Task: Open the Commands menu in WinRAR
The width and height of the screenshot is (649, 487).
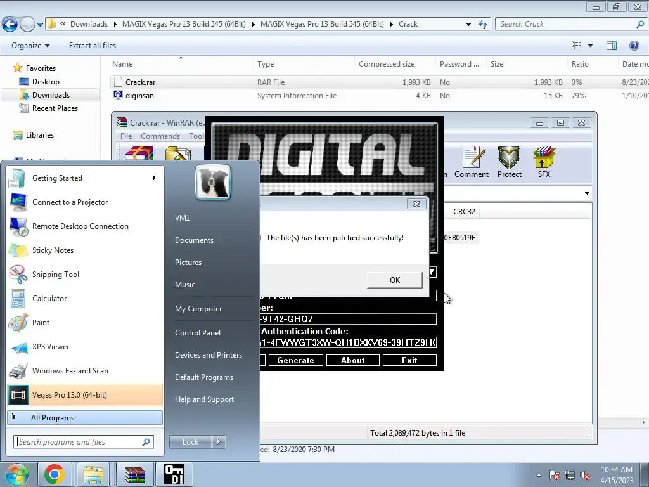Action: [x=160, y=136]
